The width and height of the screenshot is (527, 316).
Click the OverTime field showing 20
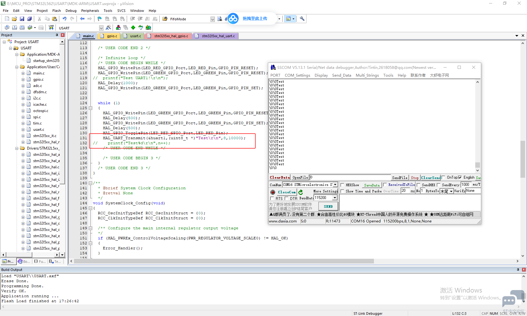pyautogui.click(x=405, y=191)
